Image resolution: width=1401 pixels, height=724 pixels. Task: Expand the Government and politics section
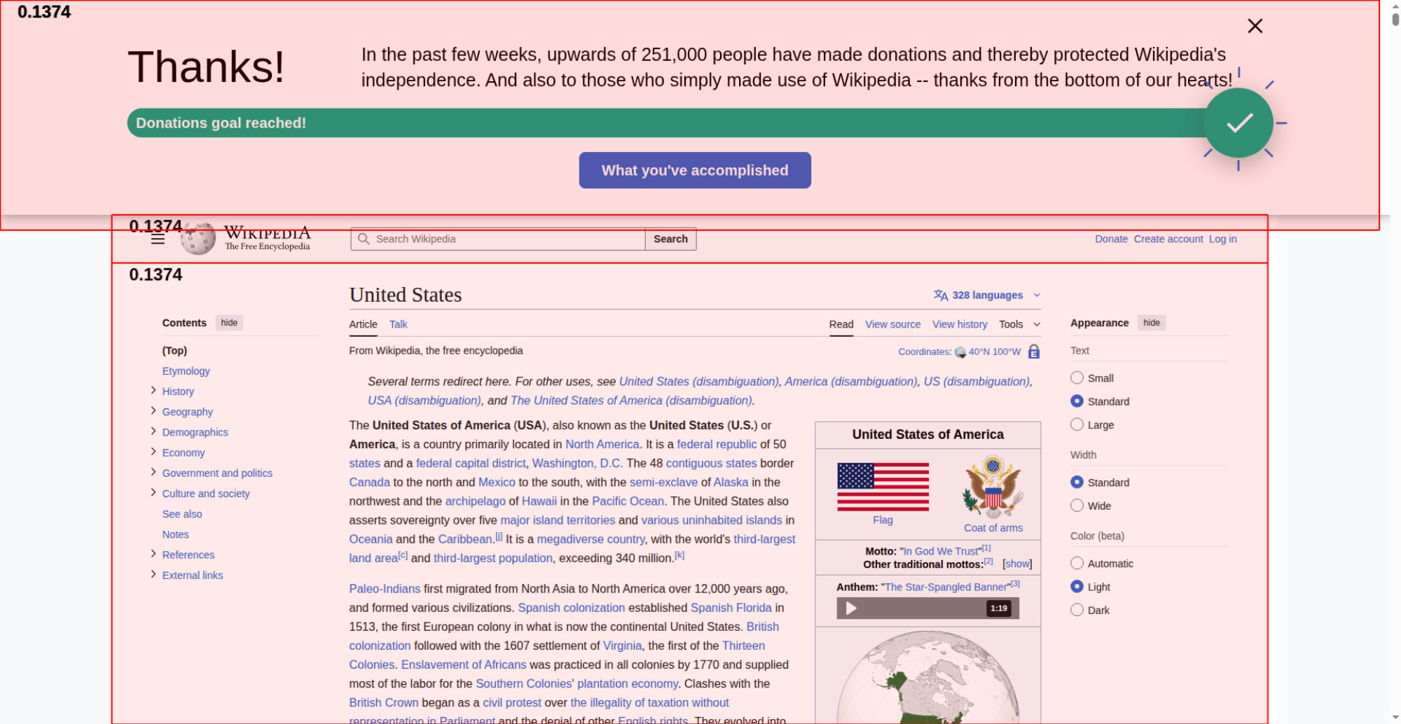click(x=153, y=473)
